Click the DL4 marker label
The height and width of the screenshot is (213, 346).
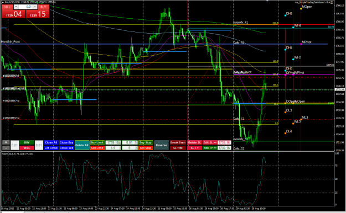[289, 131]
